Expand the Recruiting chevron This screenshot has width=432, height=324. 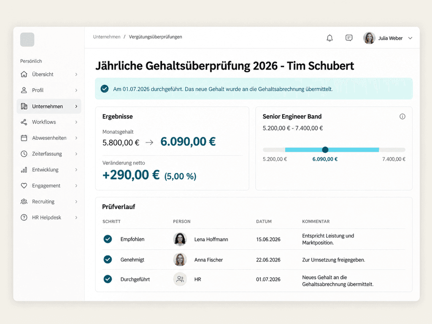tap(76, 202)
